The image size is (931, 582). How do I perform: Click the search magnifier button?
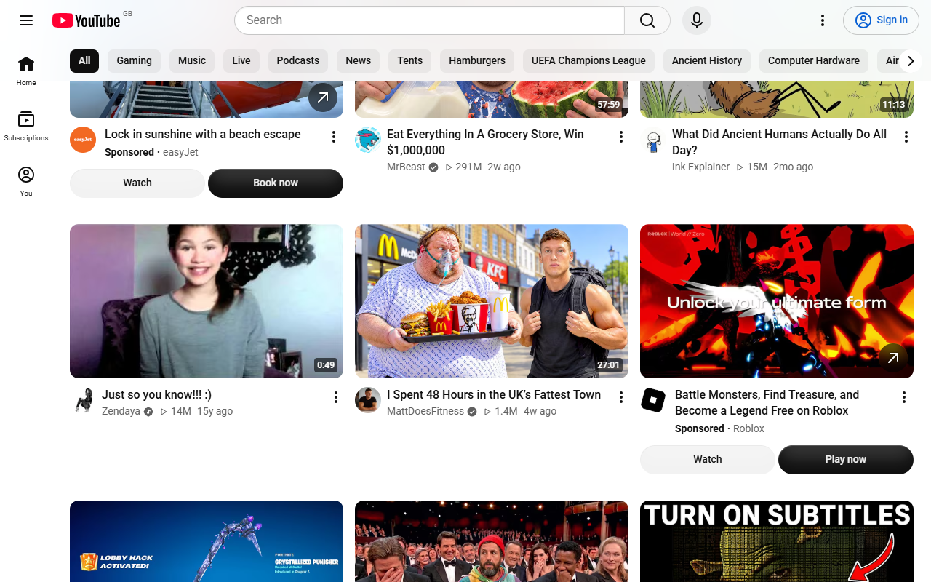(x=647, y=20)
